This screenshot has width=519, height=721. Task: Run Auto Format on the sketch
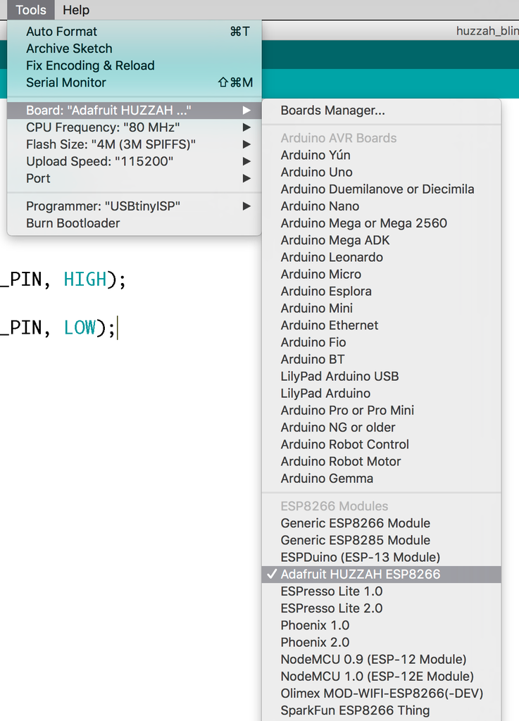tap(62, 32)
